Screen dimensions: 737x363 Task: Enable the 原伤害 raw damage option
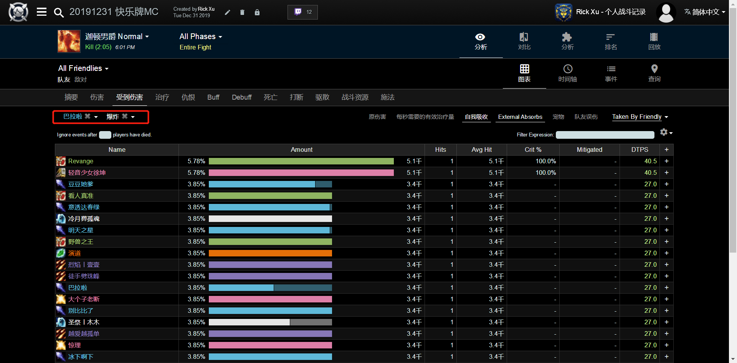377,117
